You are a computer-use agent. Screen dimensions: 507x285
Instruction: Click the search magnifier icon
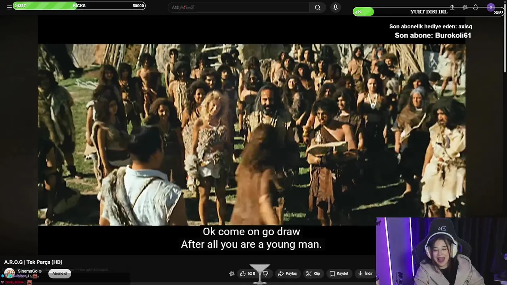[x=318, y=8]
